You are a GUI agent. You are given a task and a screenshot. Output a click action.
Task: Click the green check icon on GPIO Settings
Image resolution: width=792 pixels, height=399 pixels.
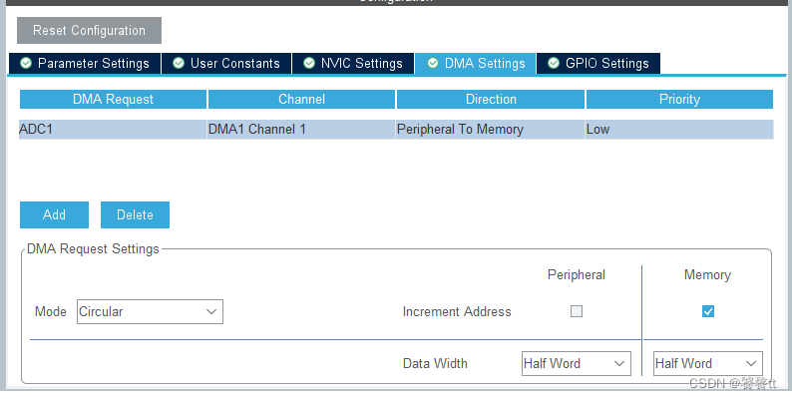coord(554,63)
